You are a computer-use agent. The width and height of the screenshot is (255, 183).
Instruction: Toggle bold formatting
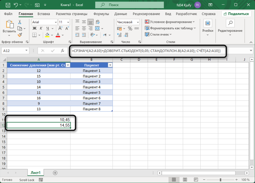click(34, 28)
